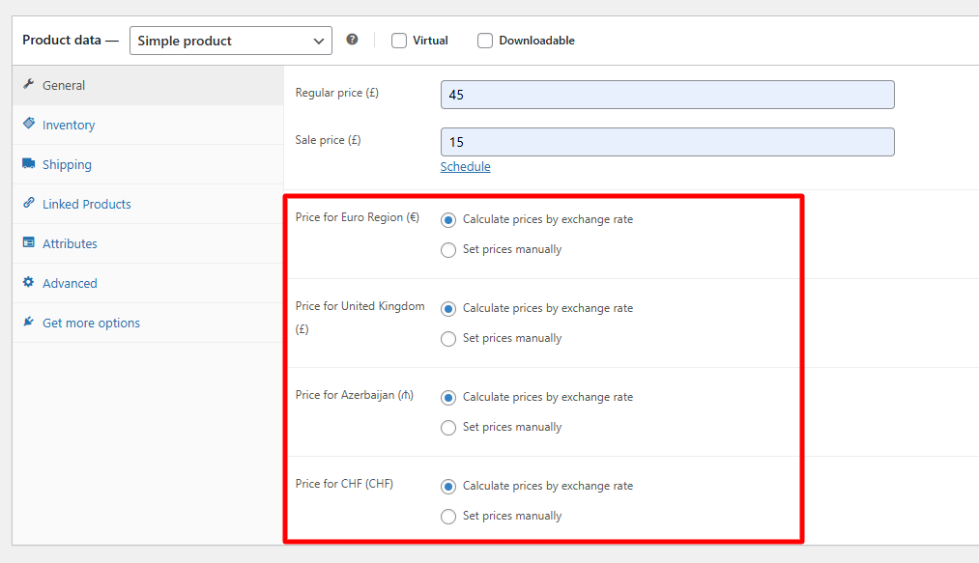Click the help question mark icon

pyautogui.click(x=352, y=40)
